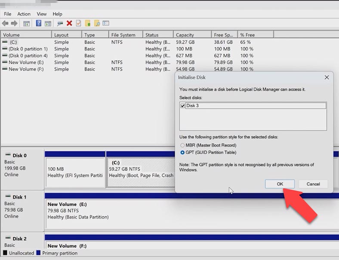Click the checkmark page properties icon

tap(78, 23)
